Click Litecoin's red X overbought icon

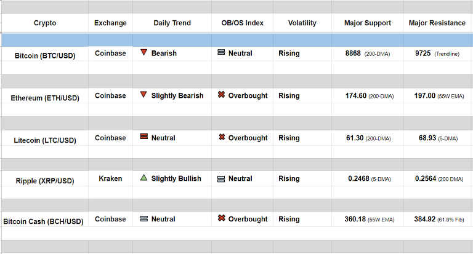coord(221,137)
